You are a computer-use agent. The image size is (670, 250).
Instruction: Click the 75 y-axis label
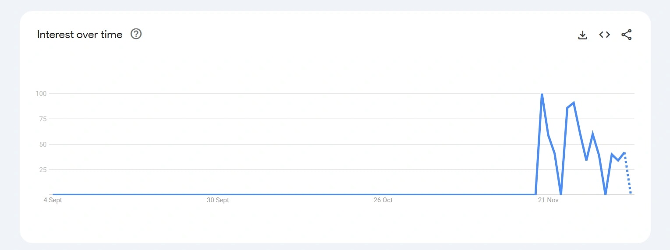pyautogui.click(x=43, y=119)
